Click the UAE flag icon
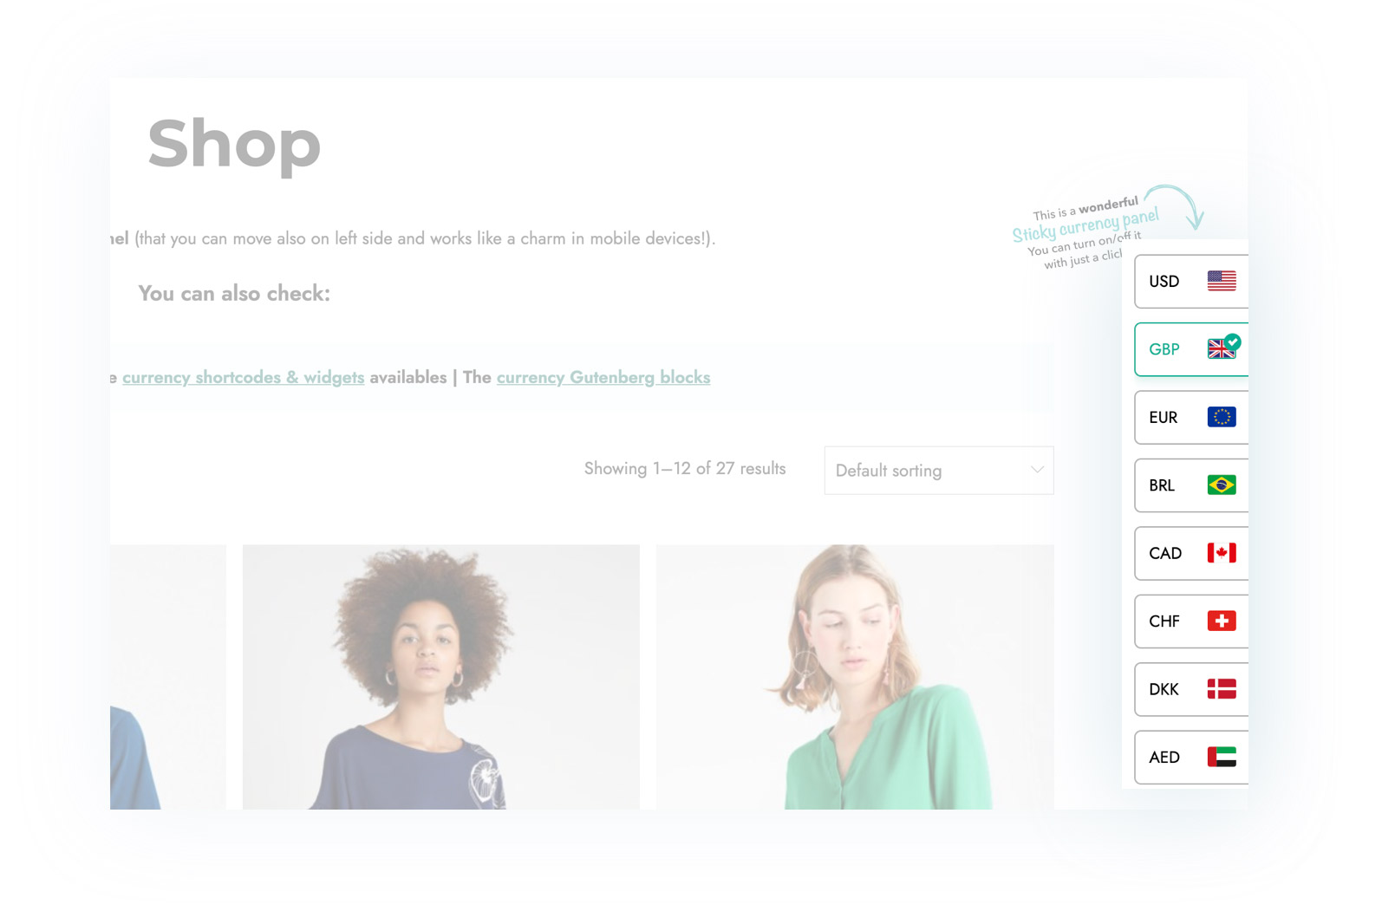 coord(1221,757)
